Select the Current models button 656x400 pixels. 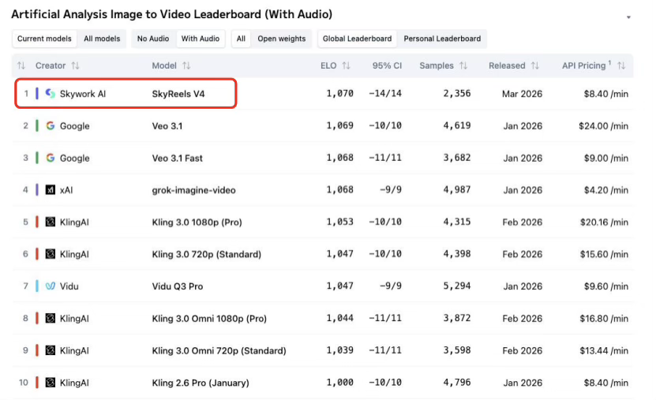coord(45,39)
